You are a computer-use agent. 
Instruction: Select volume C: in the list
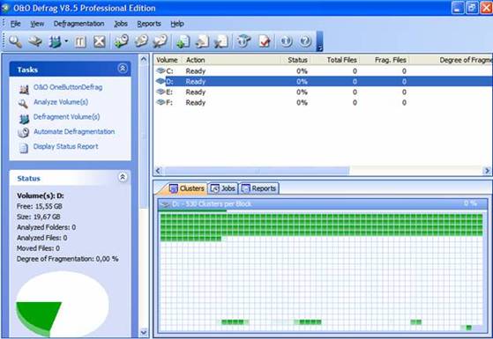(x=323, y=71)
